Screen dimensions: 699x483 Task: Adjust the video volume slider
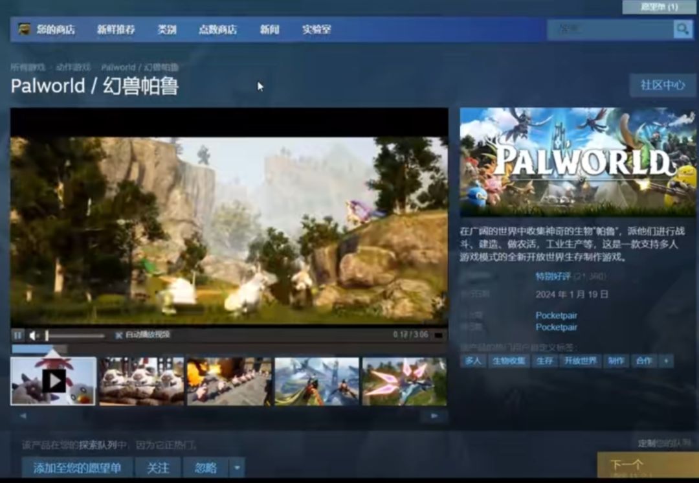tap(75, 335)
